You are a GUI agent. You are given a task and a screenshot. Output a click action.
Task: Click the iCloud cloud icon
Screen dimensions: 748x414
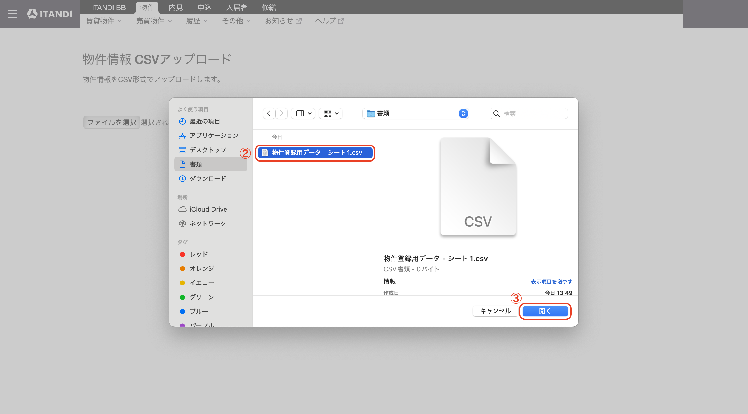182,209
